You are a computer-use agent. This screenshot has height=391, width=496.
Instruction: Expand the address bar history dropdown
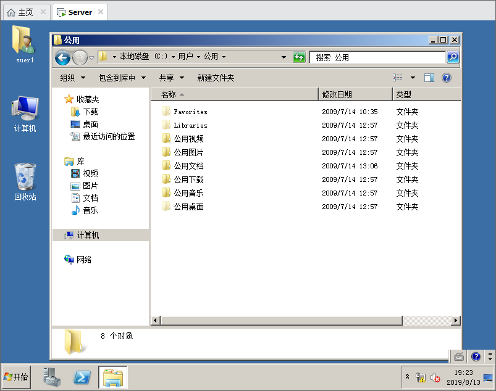[284, 57]
